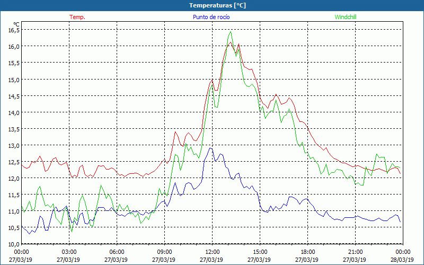Click the green Windchill peak above 16 °C
Image resolution: width=424 pixels, height=265 pixels.
pos(231,32)
